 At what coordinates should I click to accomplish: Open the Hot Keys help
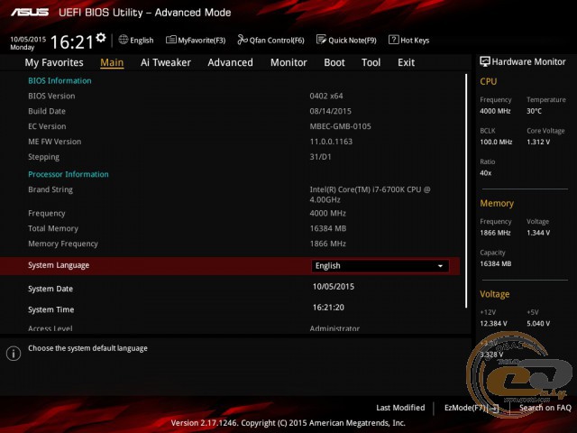tap(408, 40)
